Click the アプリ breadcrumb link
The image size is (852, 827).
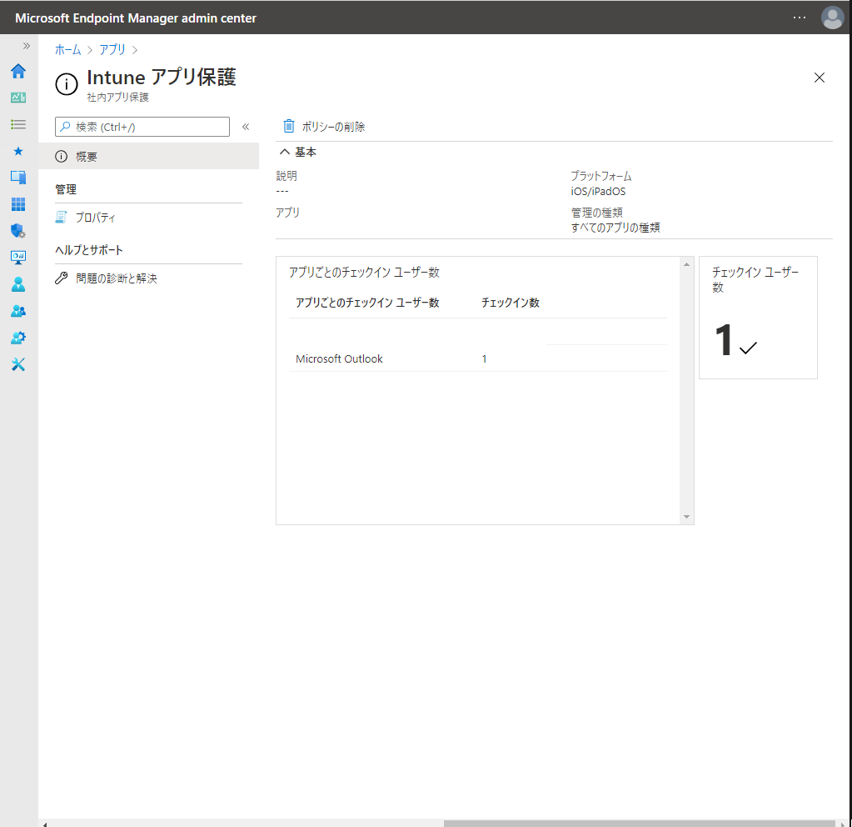[112, 49]
